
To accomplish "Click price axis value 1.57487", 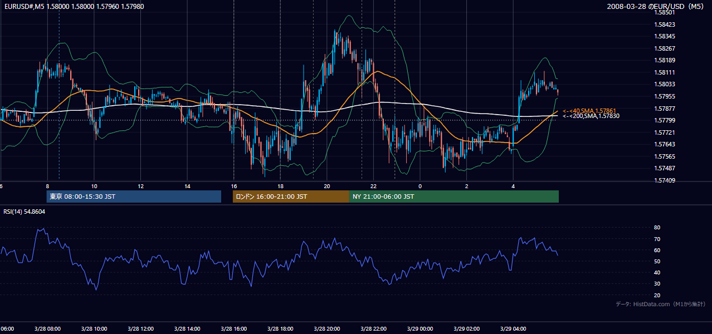I will coord(665,168).
